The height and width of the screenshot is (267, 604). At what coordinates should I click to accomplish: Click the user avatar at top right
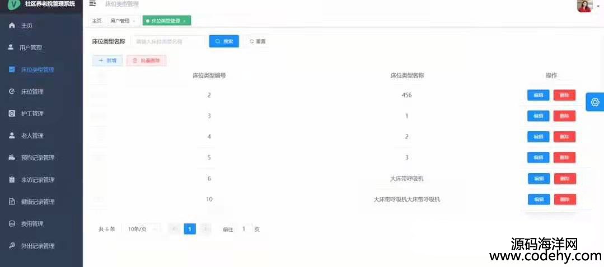click(584, 6)
